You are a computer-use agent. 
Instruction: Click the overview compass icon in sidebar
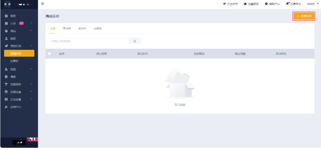coord(6,16)
